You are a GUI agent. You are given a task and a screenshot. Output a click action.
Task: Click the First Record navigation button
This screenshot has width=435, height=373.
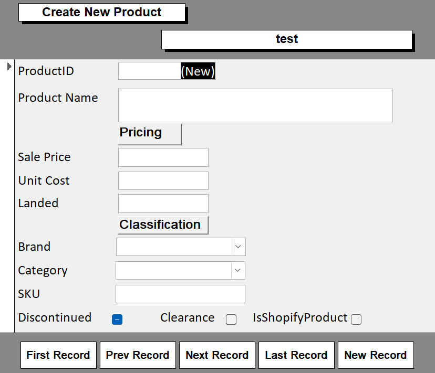click(x=58, y=355)
